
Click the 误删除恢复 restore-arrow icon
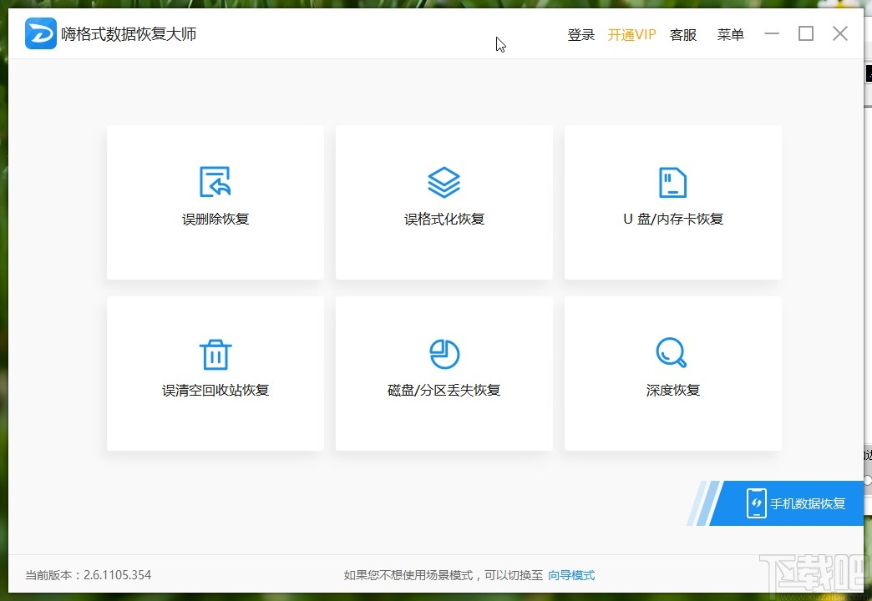pyautogui.click(x=215, y=182)
